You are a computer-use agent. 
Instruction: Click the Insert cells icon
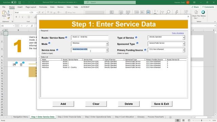click(136, 12)
